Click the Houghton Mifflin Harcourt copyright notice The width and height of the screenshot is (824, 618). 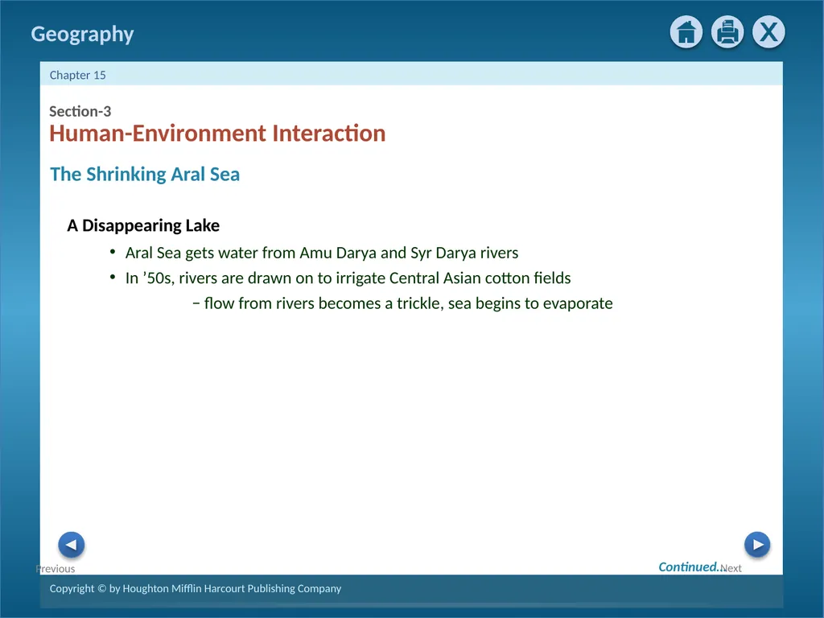pyautogui.click(x=196, y=588)
